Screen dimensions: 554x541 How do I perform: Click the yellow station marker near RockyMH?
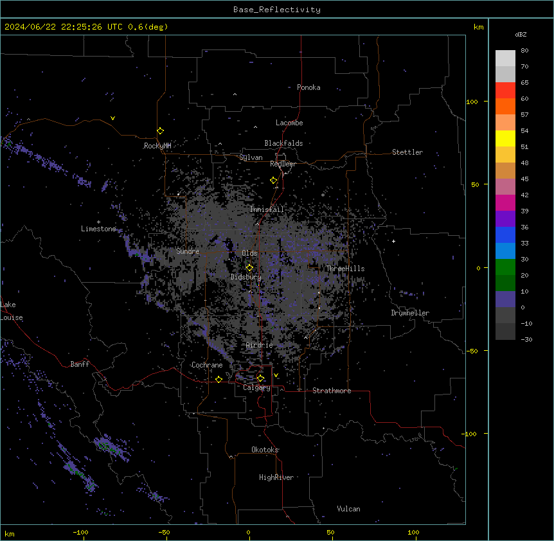coord(160,130)
